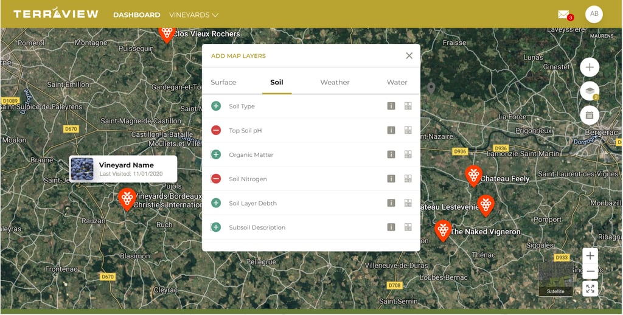623x315 pixels.
Task: Click grid icon in Soil Type row
Action: tap(408, 106)
